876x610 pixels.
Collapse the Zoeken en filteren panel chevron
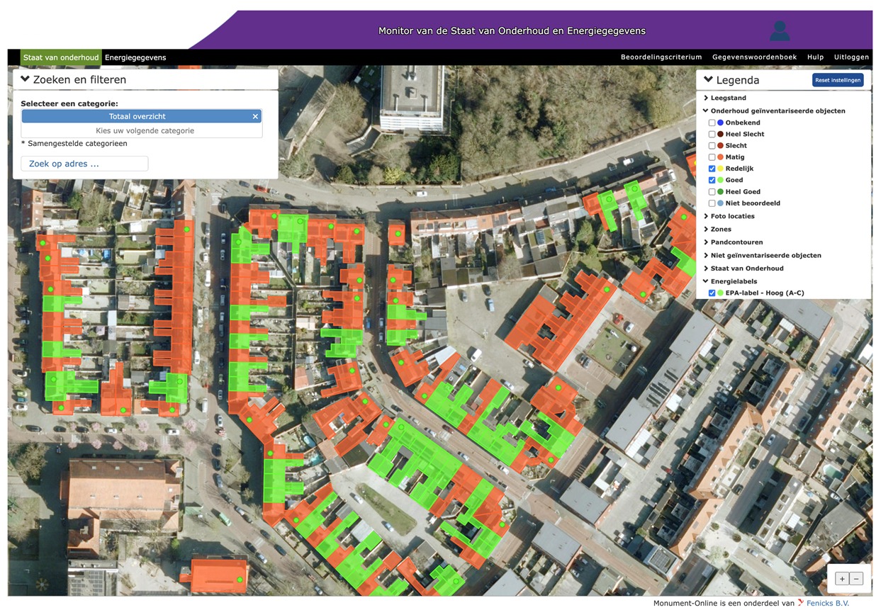pos(25,79)
